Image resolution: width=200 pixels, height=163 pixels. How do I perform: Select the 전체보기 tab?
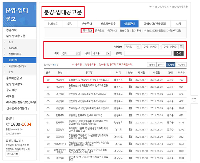pyautogui.click(x=53, y=24)
